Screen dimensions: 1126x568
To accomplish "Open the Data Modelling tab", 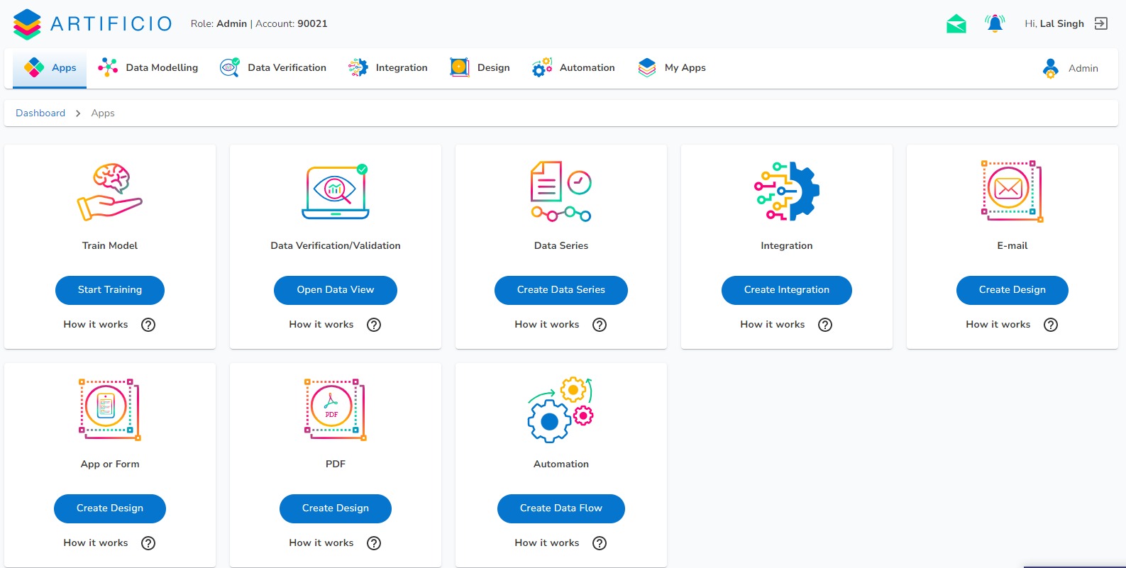I will click(x=148, y=68).
